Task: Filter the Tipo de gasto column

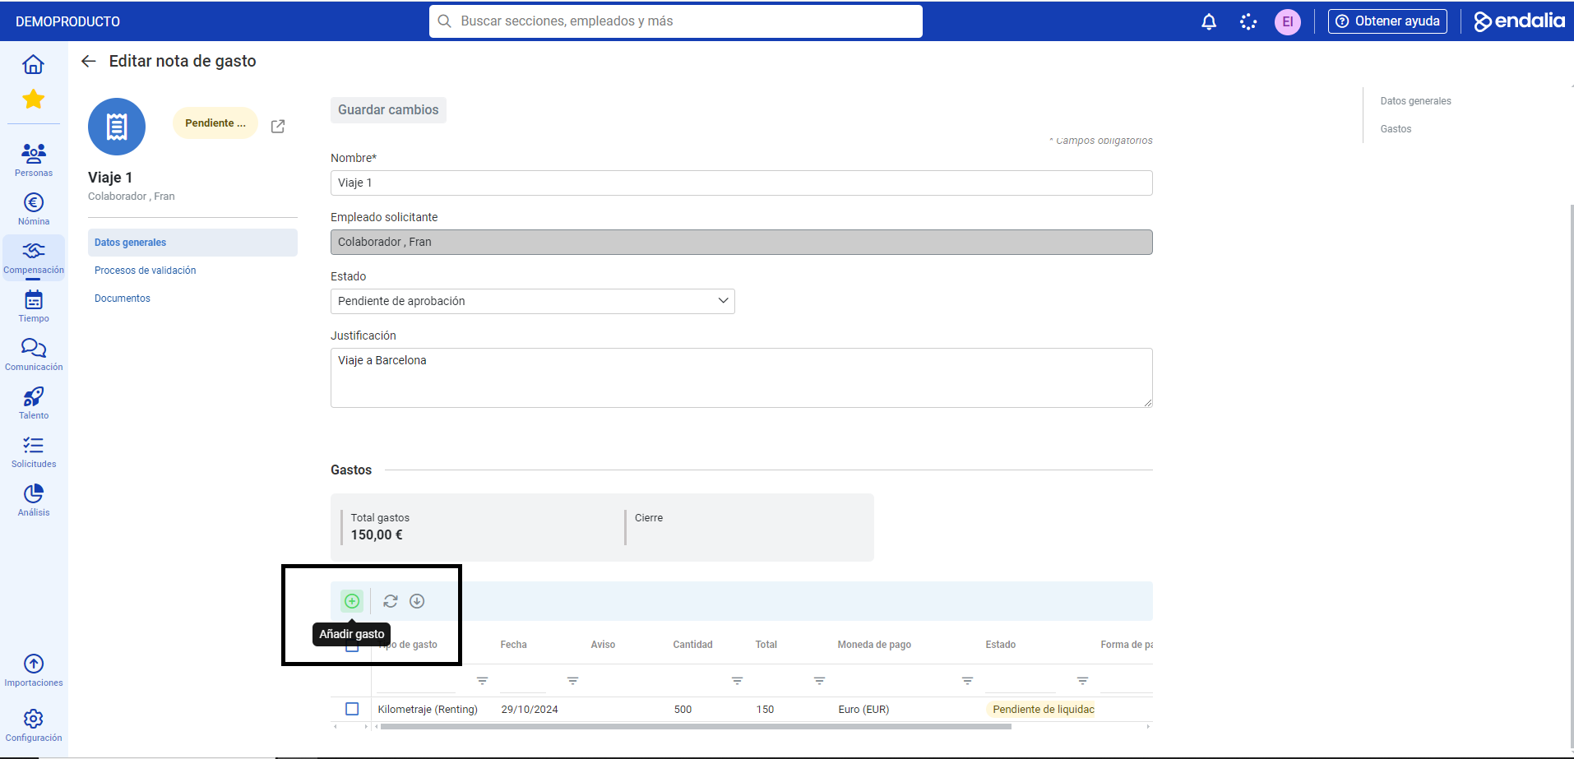Action: [483, 681]
